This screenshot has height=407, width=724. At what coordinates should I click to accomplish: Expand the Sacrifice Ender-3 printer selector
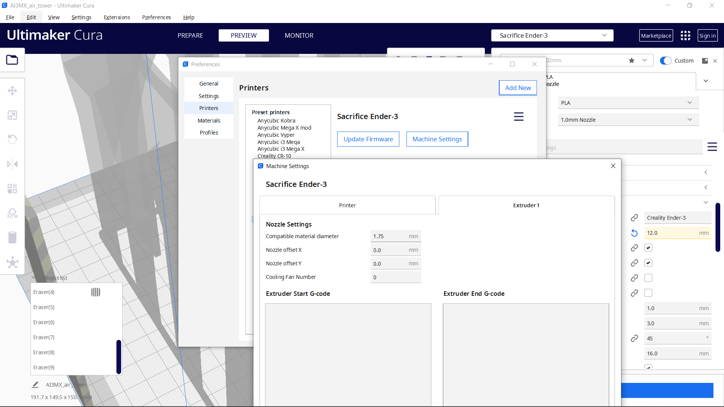605,35
